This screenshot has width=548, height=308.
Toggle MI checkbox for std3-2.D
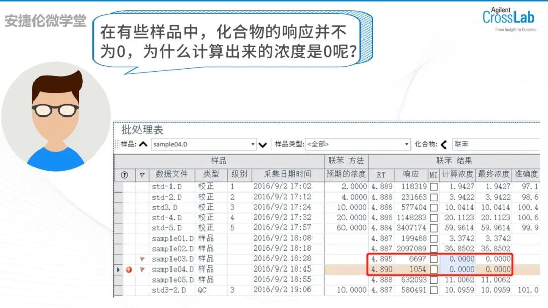[434, 290]
